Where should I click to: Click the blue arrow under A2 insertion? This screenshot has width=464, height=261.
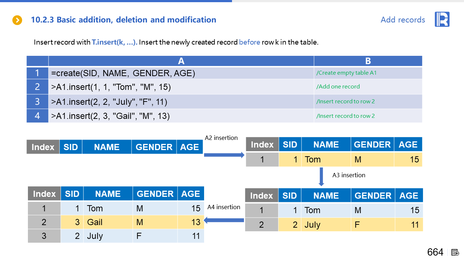[224, 155]
